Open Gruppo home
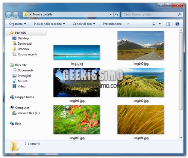The height and width of the screenshot is (158, 188). click(24, 97)
